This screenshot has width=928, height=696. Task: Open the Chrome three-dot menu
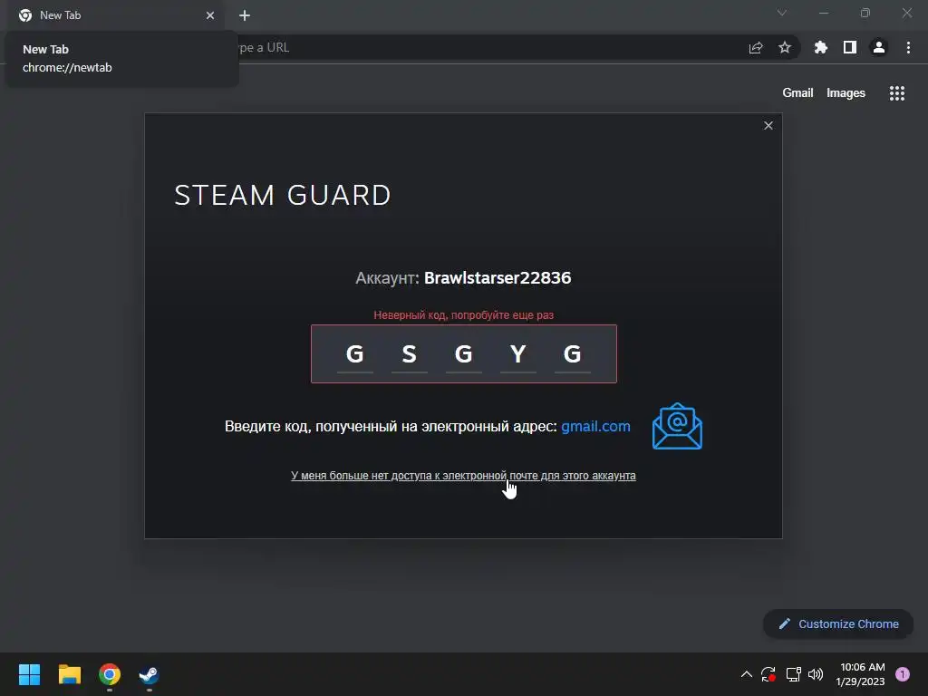click(908, 47)
